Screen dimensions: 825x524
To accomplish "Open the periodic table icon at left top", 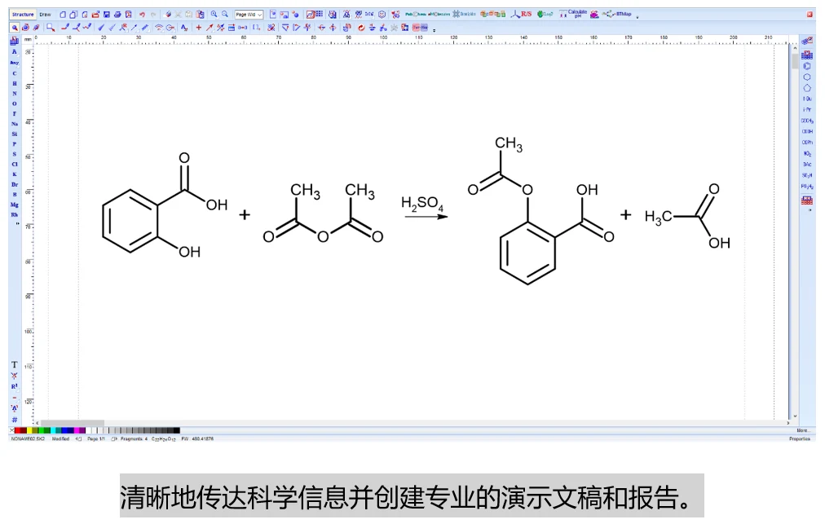I will (14, 41).
